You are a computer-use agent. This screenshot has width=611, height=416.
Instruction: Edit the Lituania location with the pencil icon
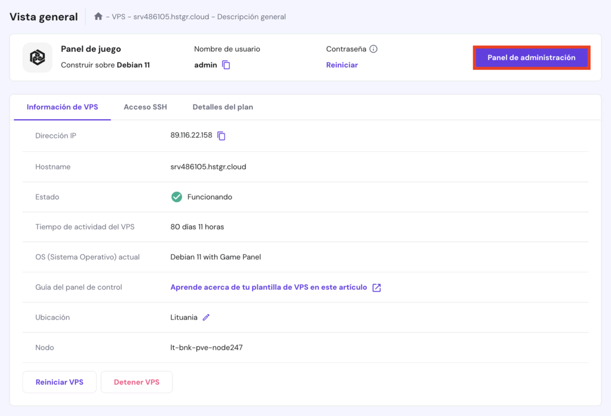point(206,318)
